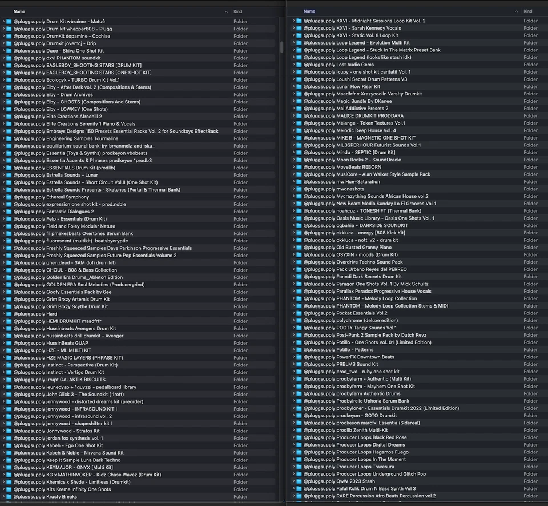Viewport: 548px width, 506px height.
Task: Select Rafal Kulik Drum N Bass Synth Vol 3
Action: tap(418, 488)
